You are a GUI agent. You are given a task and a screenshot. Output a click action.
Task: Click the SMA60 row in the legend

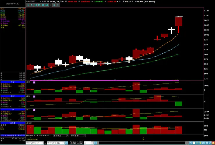(x=13, y=15)
